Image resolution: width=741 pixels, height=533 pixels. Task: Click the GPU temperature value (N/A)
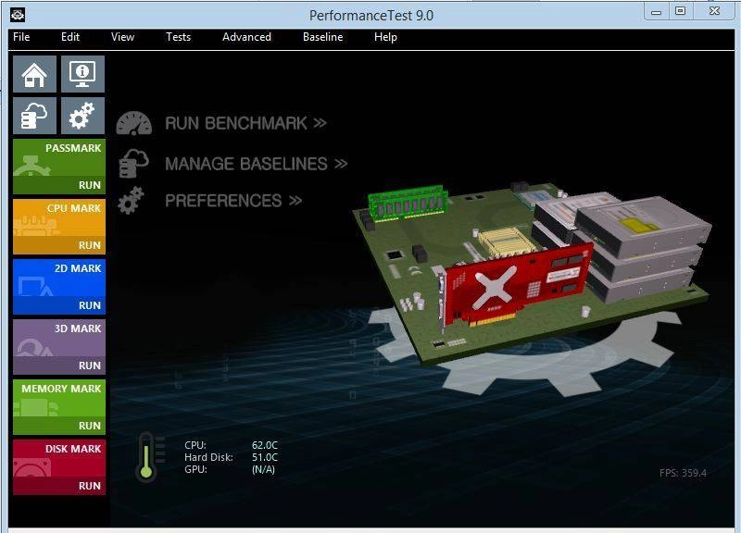point(263,469)
